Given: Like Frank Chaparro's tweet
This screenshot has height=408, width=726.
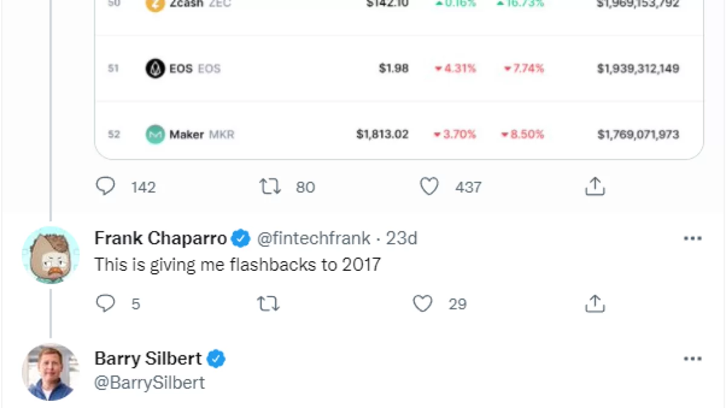Looking at the screenshot, I should pos(422,303).
